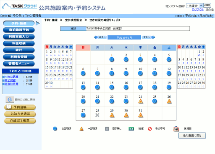
Task: Click 予約申込: 2,013件 header
Action: tap(20, 71)
